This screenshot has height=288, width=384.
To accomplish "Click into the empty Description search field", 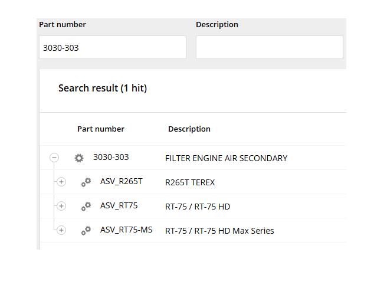I will 269,47.
